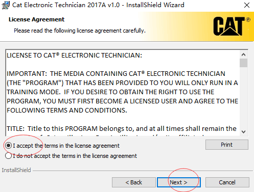The width and height of the screenshot is (254, 192).
Task: Click the license scrollbar track below the thumb
Action: pyautogui.click(x=243, y=98)
